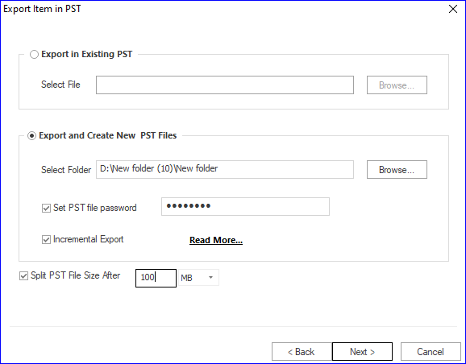Toggle the Set PST file password checkbox

click(46, 208)
